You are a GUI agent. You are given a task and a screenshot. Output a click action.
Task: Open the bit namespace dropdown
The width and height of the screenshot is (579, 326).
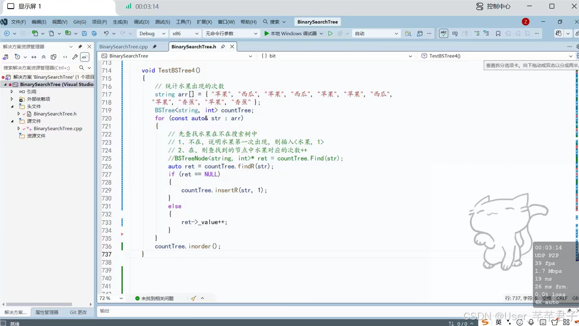pos(337,56)
